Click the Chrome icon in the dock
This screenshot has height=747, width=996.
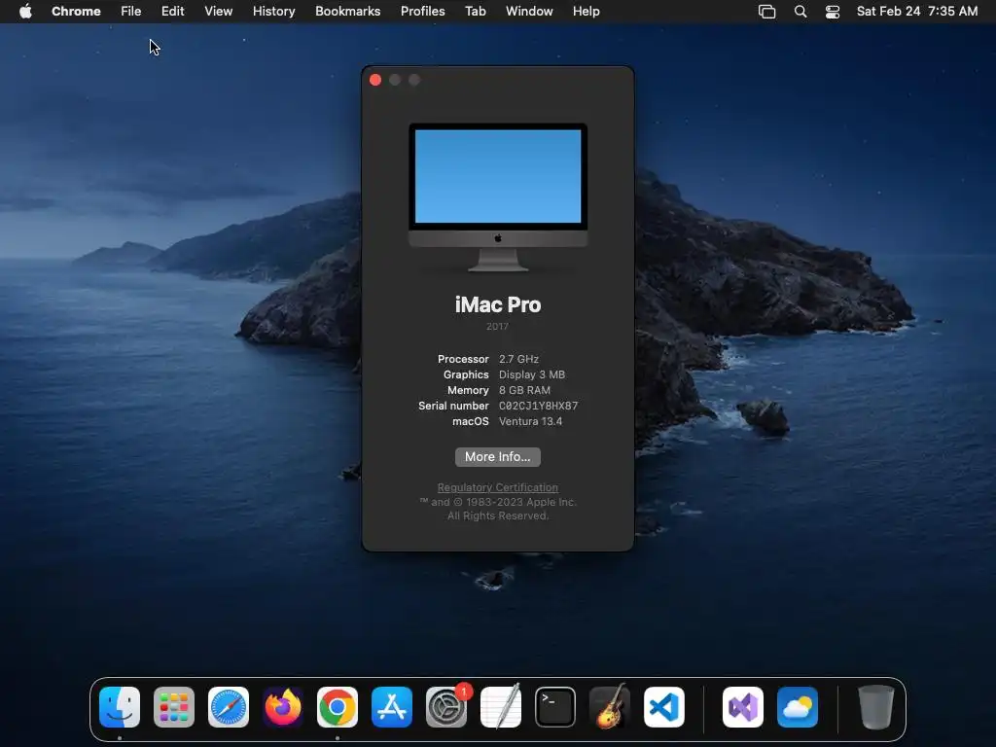tap(338, 707)
